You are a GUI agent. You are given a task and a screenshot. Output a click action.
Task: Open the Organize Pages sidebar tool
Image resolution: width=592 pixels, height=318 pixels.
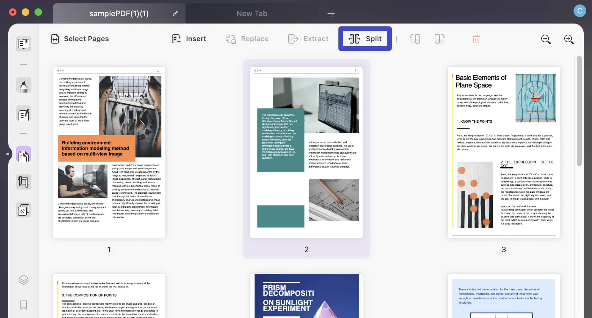click(x=24, y=154)
